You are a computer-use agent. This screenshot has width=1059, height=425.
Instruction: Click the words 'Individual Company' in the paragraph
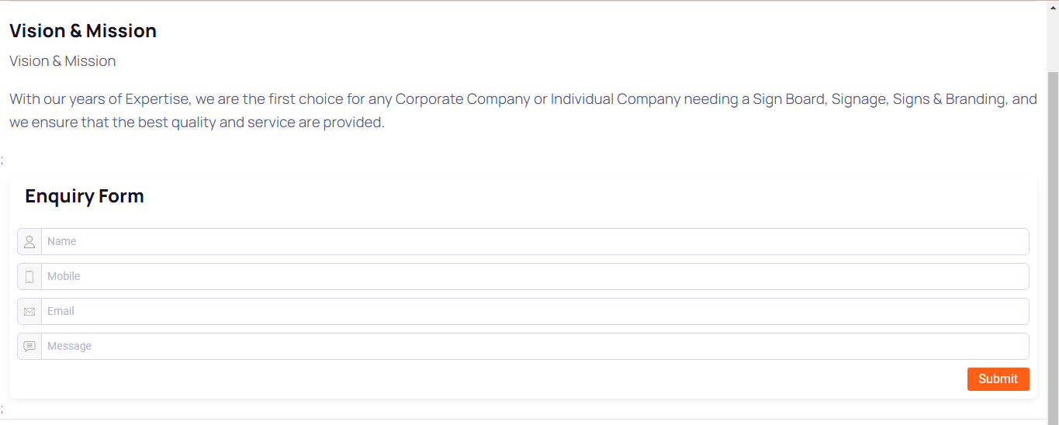[x=616, y=99]
